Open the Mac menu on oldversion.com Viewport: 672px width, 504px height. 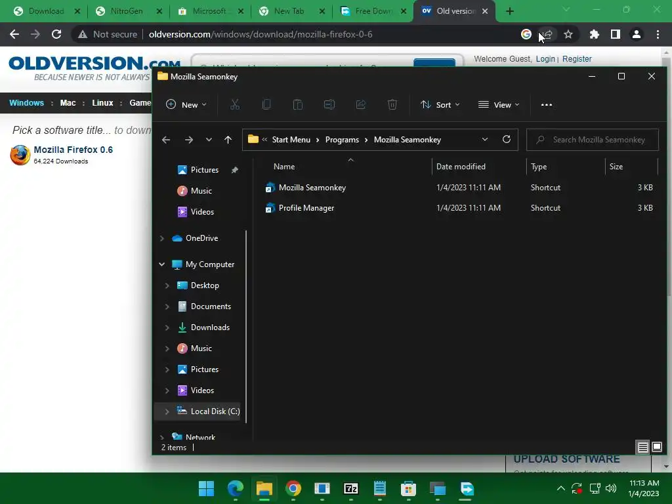pos(68,103)
